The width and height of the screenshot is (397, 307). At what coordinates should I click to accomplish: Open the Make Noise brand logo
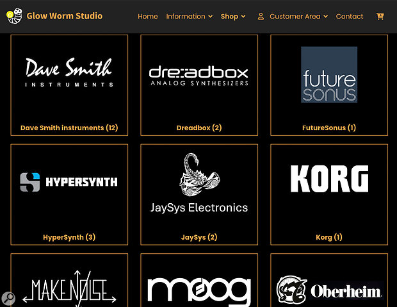pos(69,288)
